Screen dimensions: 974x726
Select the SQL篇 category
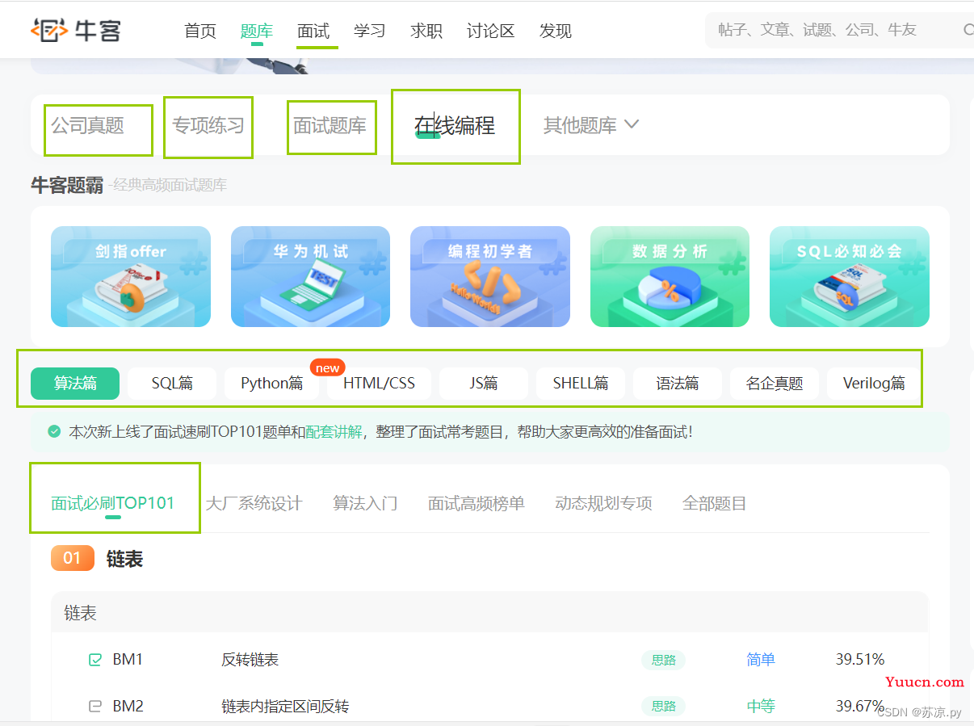(x=172, y=384)
